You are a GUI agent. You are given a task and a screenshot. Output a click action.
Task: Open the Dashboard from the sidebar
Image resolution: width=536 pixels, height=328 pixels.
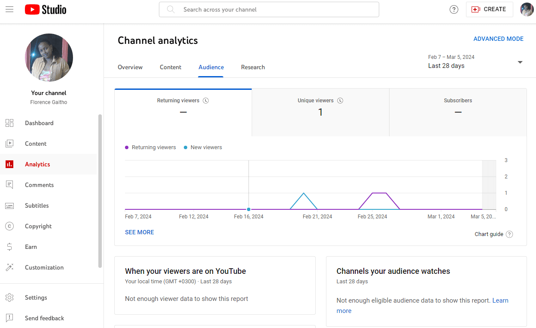pyautogui.click(x=9, y=123)
